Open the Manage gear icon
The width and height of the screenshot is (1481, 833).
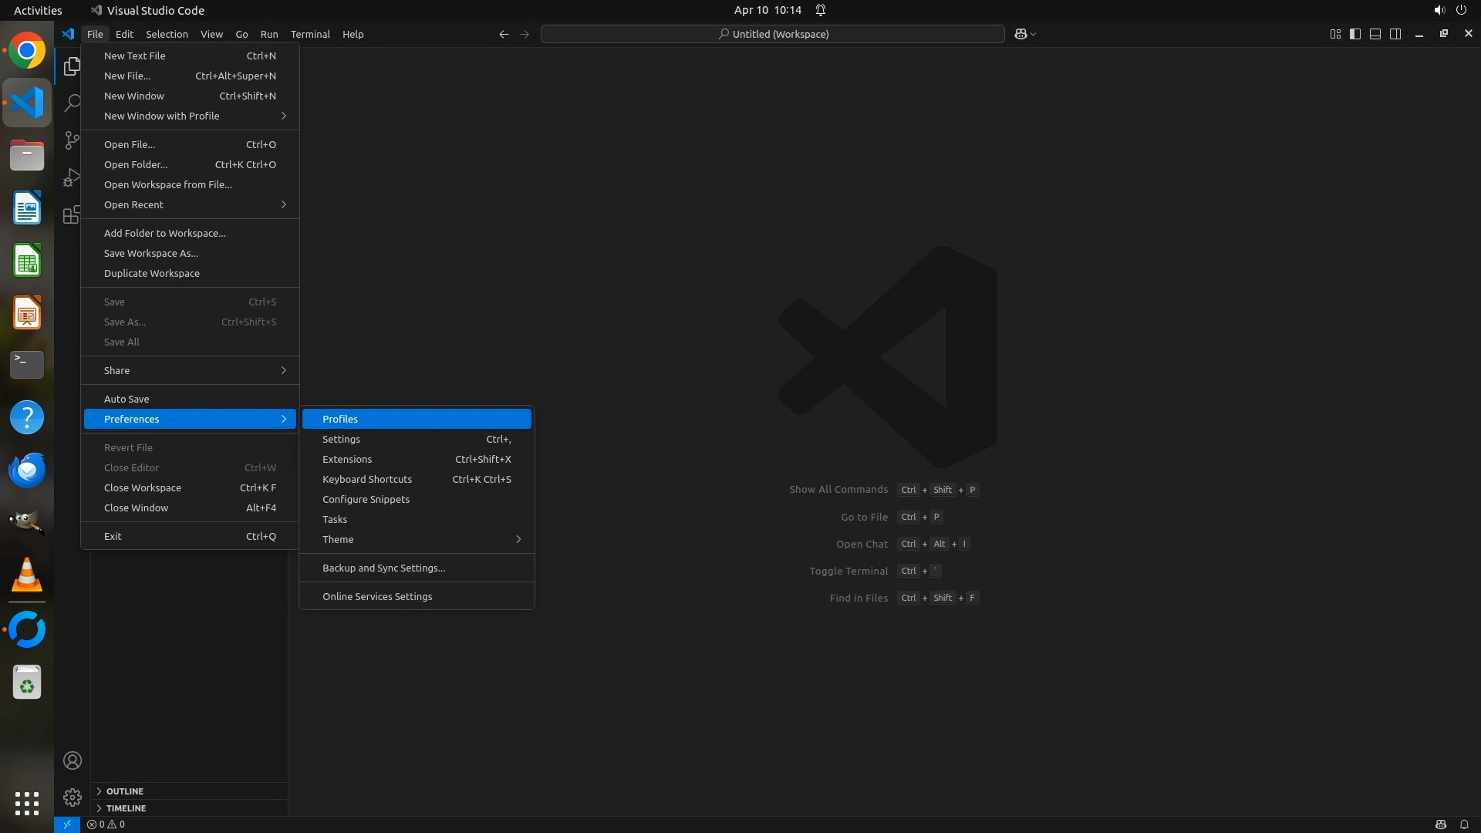[72, 797]
